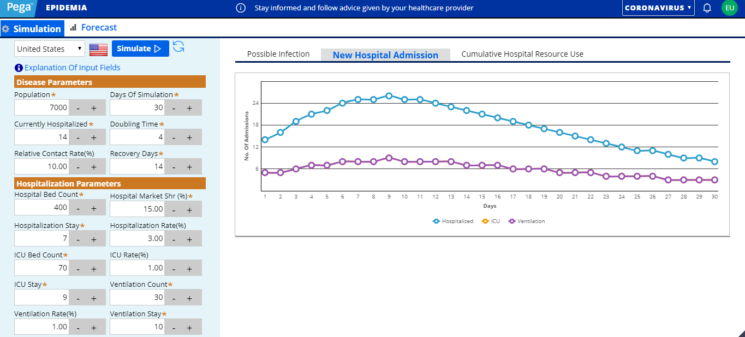Increase ICU Stay with plus

click(93, 298)
